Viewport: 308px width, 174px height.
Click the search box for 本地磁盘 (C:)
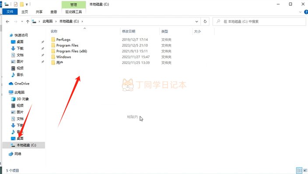pyautogui.click(x=259, y=21)
